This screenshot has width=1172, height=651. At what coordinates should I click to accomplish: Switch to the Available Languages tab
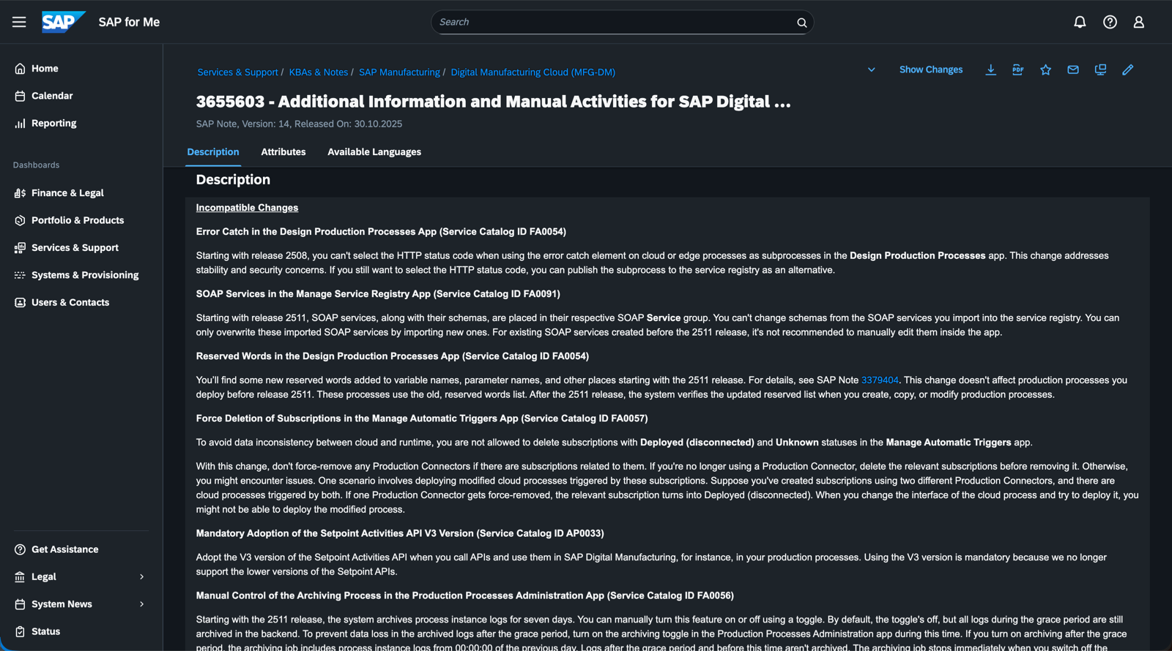(x=374, y=152)
